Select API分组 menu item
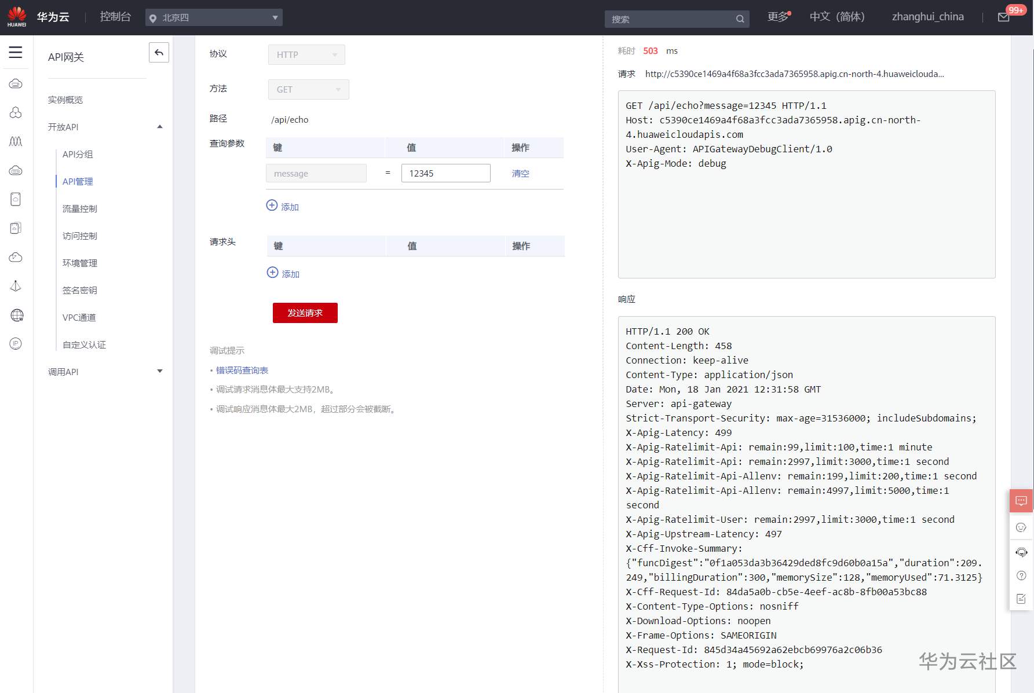Image resolution: width=1034 pixels, height=693 pixels. pos(78,154)
